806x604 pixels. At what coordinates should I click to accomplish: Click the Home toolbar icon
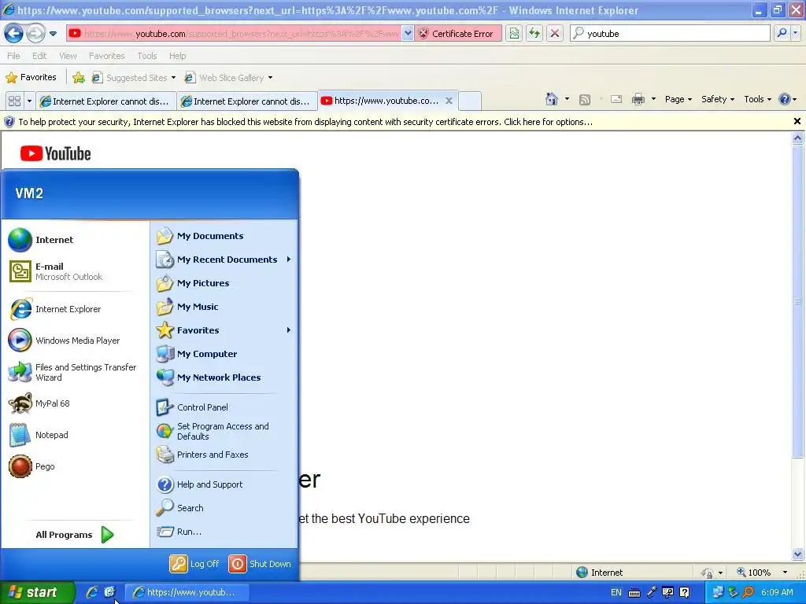pyautogui.click(x=552, y=99)
